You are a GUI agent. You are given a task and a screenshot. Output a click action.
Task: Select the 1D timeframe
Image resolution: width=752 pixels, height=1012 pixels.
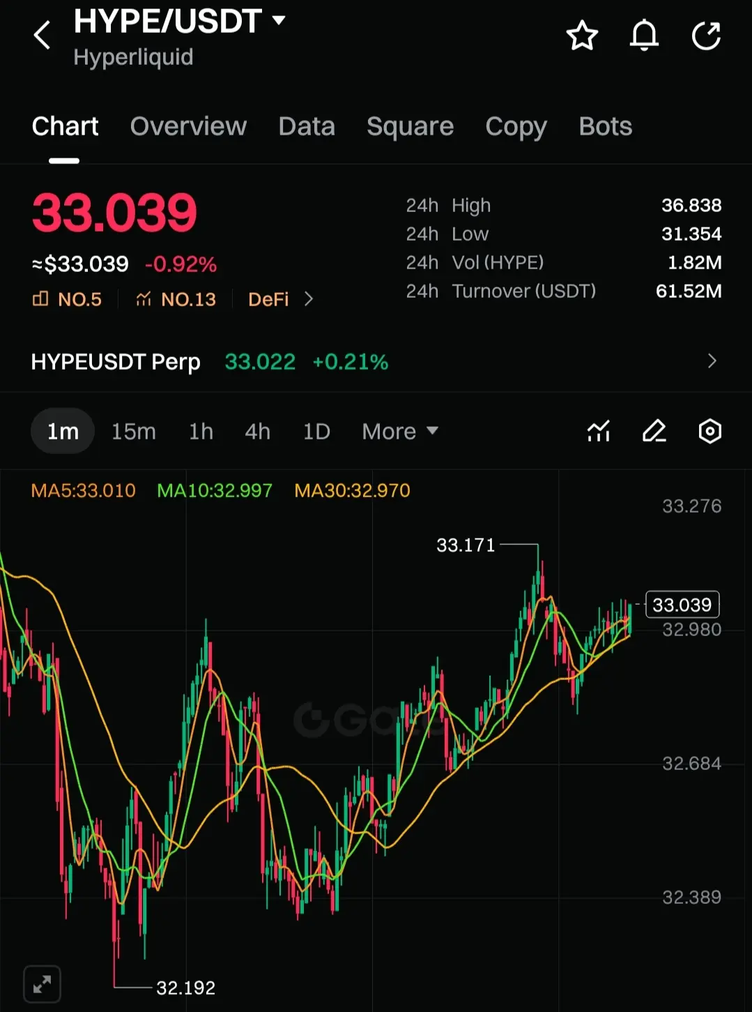tap(316, 432)
